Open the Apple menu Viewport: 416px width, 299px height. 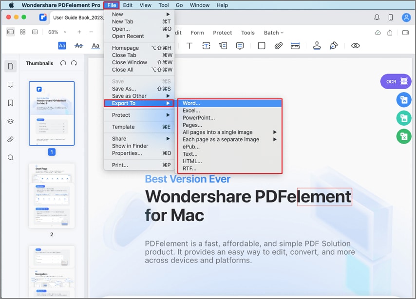[x=11, y=5]
